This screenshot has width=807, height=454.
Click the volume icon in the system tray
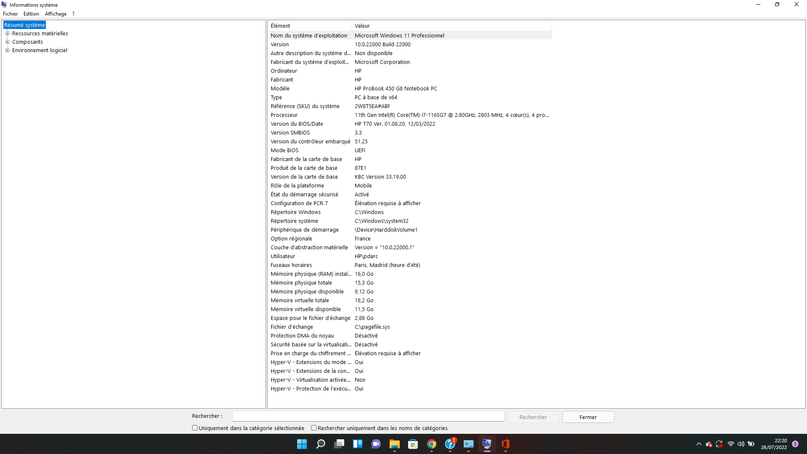click(x=741, y=444)
